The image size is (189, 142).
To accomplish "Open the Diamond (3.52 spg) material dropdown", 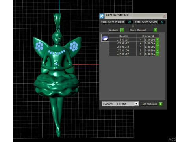I will coord(136,104).
